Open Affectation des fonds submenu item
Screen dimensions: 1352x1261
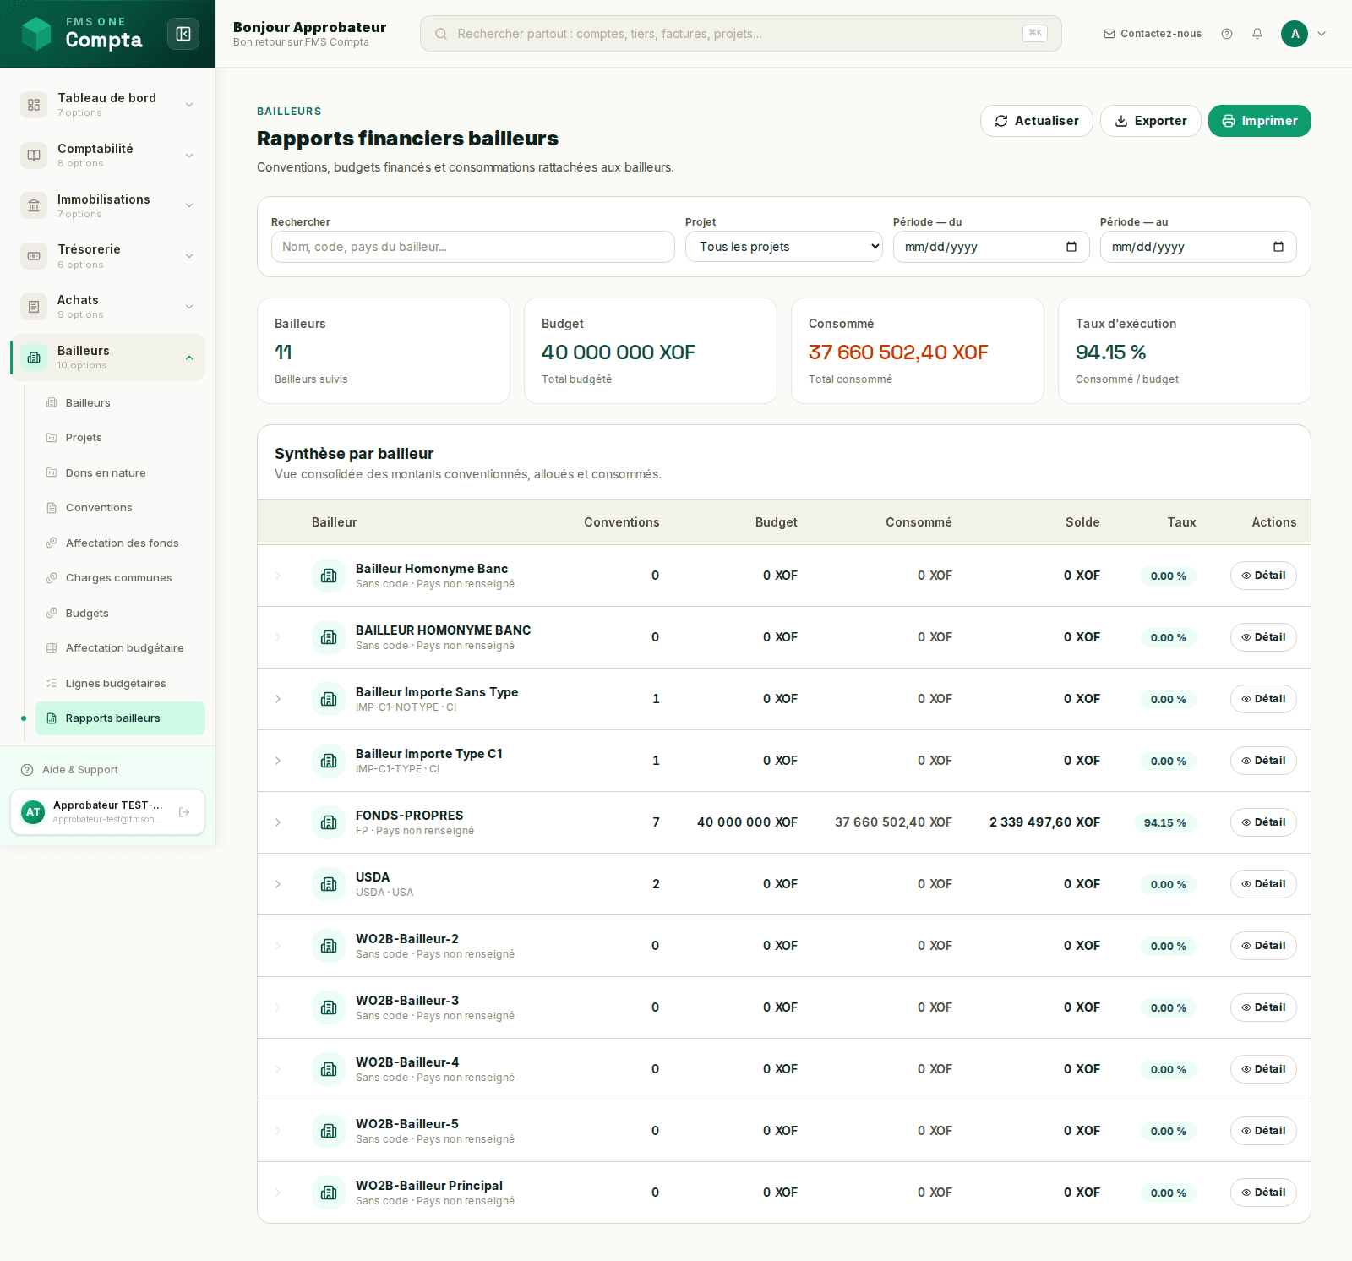120,543
